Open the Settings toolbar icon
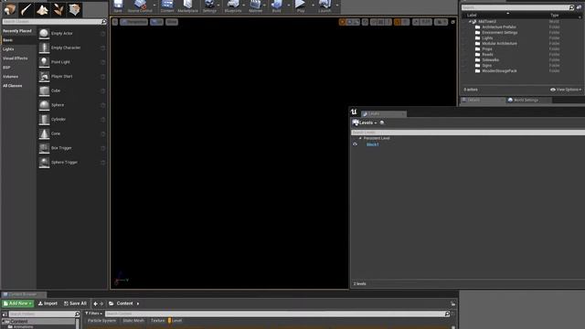This screenshot has width=585, height=329. (209, 6)
